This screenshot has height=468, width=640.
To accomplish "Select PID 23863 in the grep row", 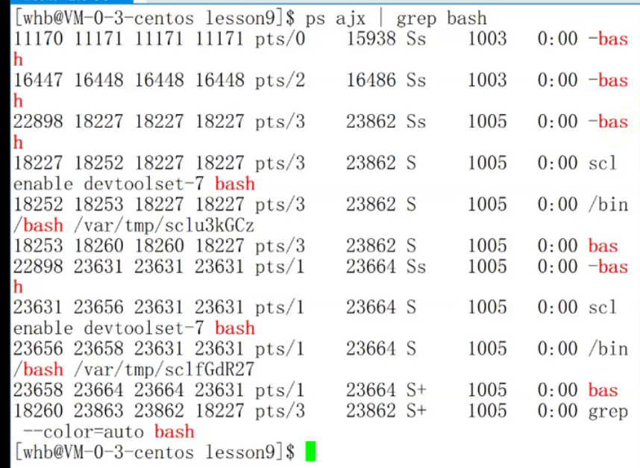I will click(98, 411).
